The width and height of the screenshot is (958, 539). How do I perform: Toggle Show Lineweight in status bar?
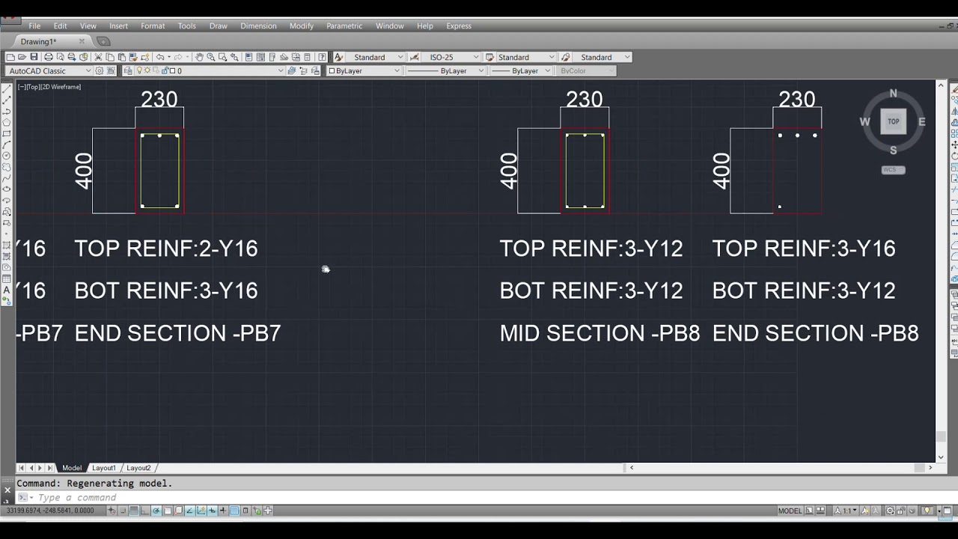click(x=223, y=511)
